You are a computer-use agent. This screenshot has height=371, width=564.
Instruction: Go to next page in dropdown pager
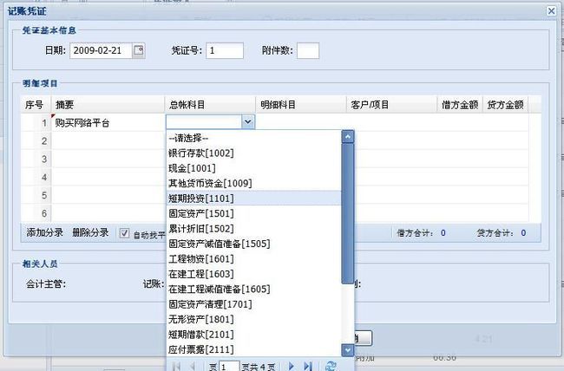(x=292, y=366)
